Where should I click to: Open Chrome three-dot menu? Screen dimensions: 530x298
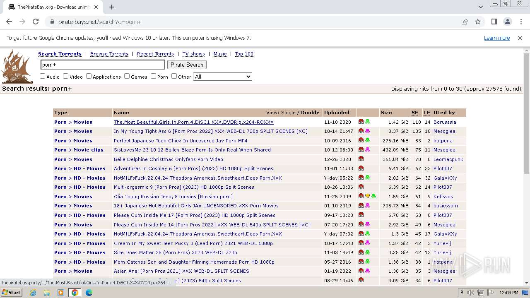point(520,22)
